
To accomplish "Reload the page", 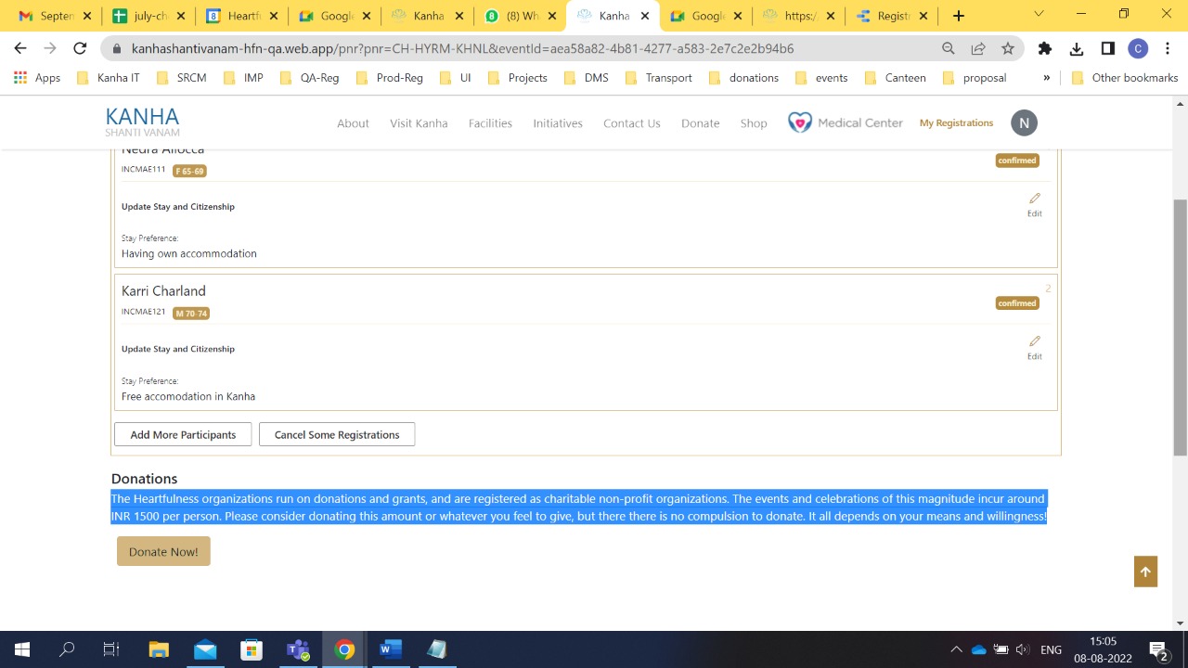I will tap(80, 49).
